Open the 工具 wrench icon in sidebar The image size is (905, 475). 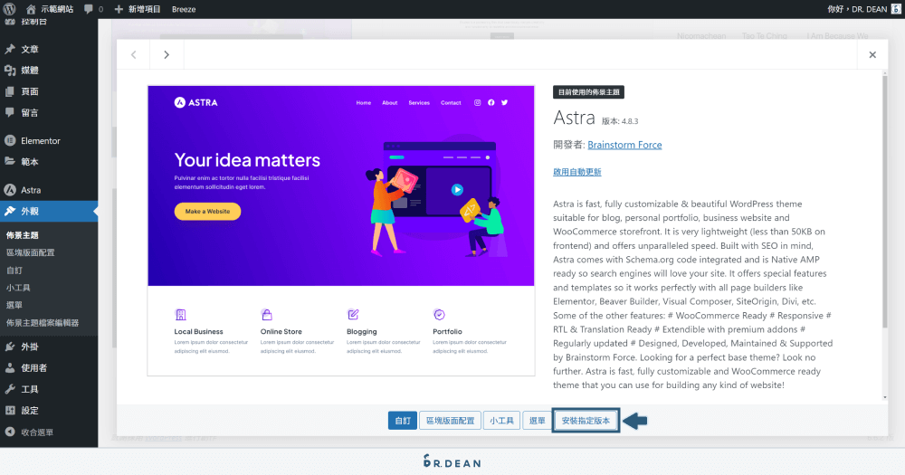[10, 389]
